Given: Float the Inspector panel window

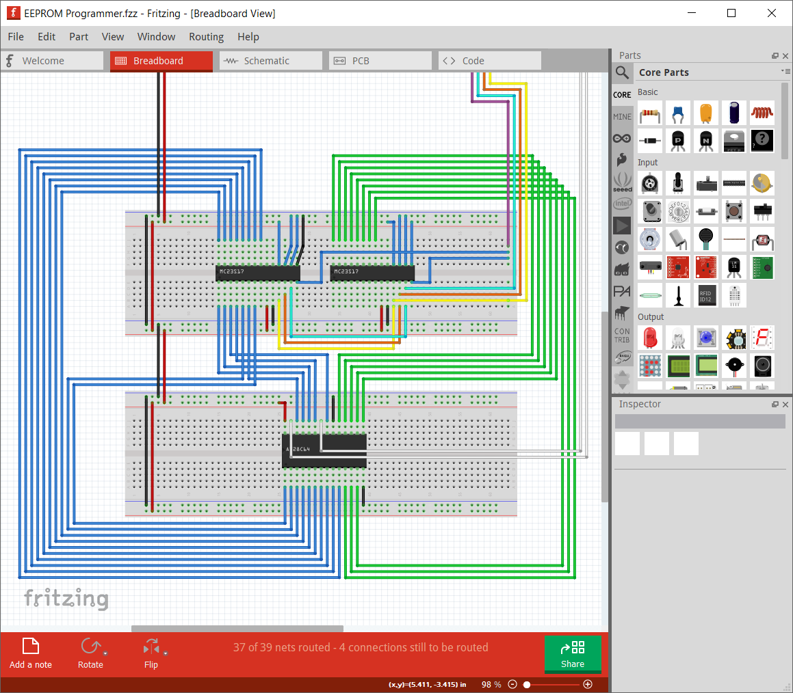Looking at the screenshot, I should point(775,404).
